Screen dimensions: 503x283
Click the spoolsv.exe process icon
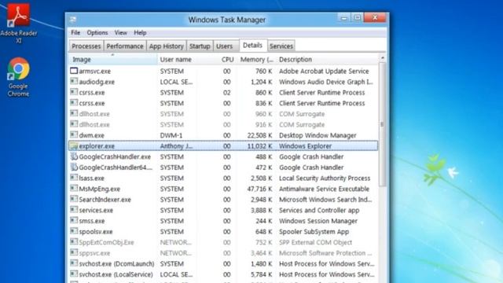74,231
